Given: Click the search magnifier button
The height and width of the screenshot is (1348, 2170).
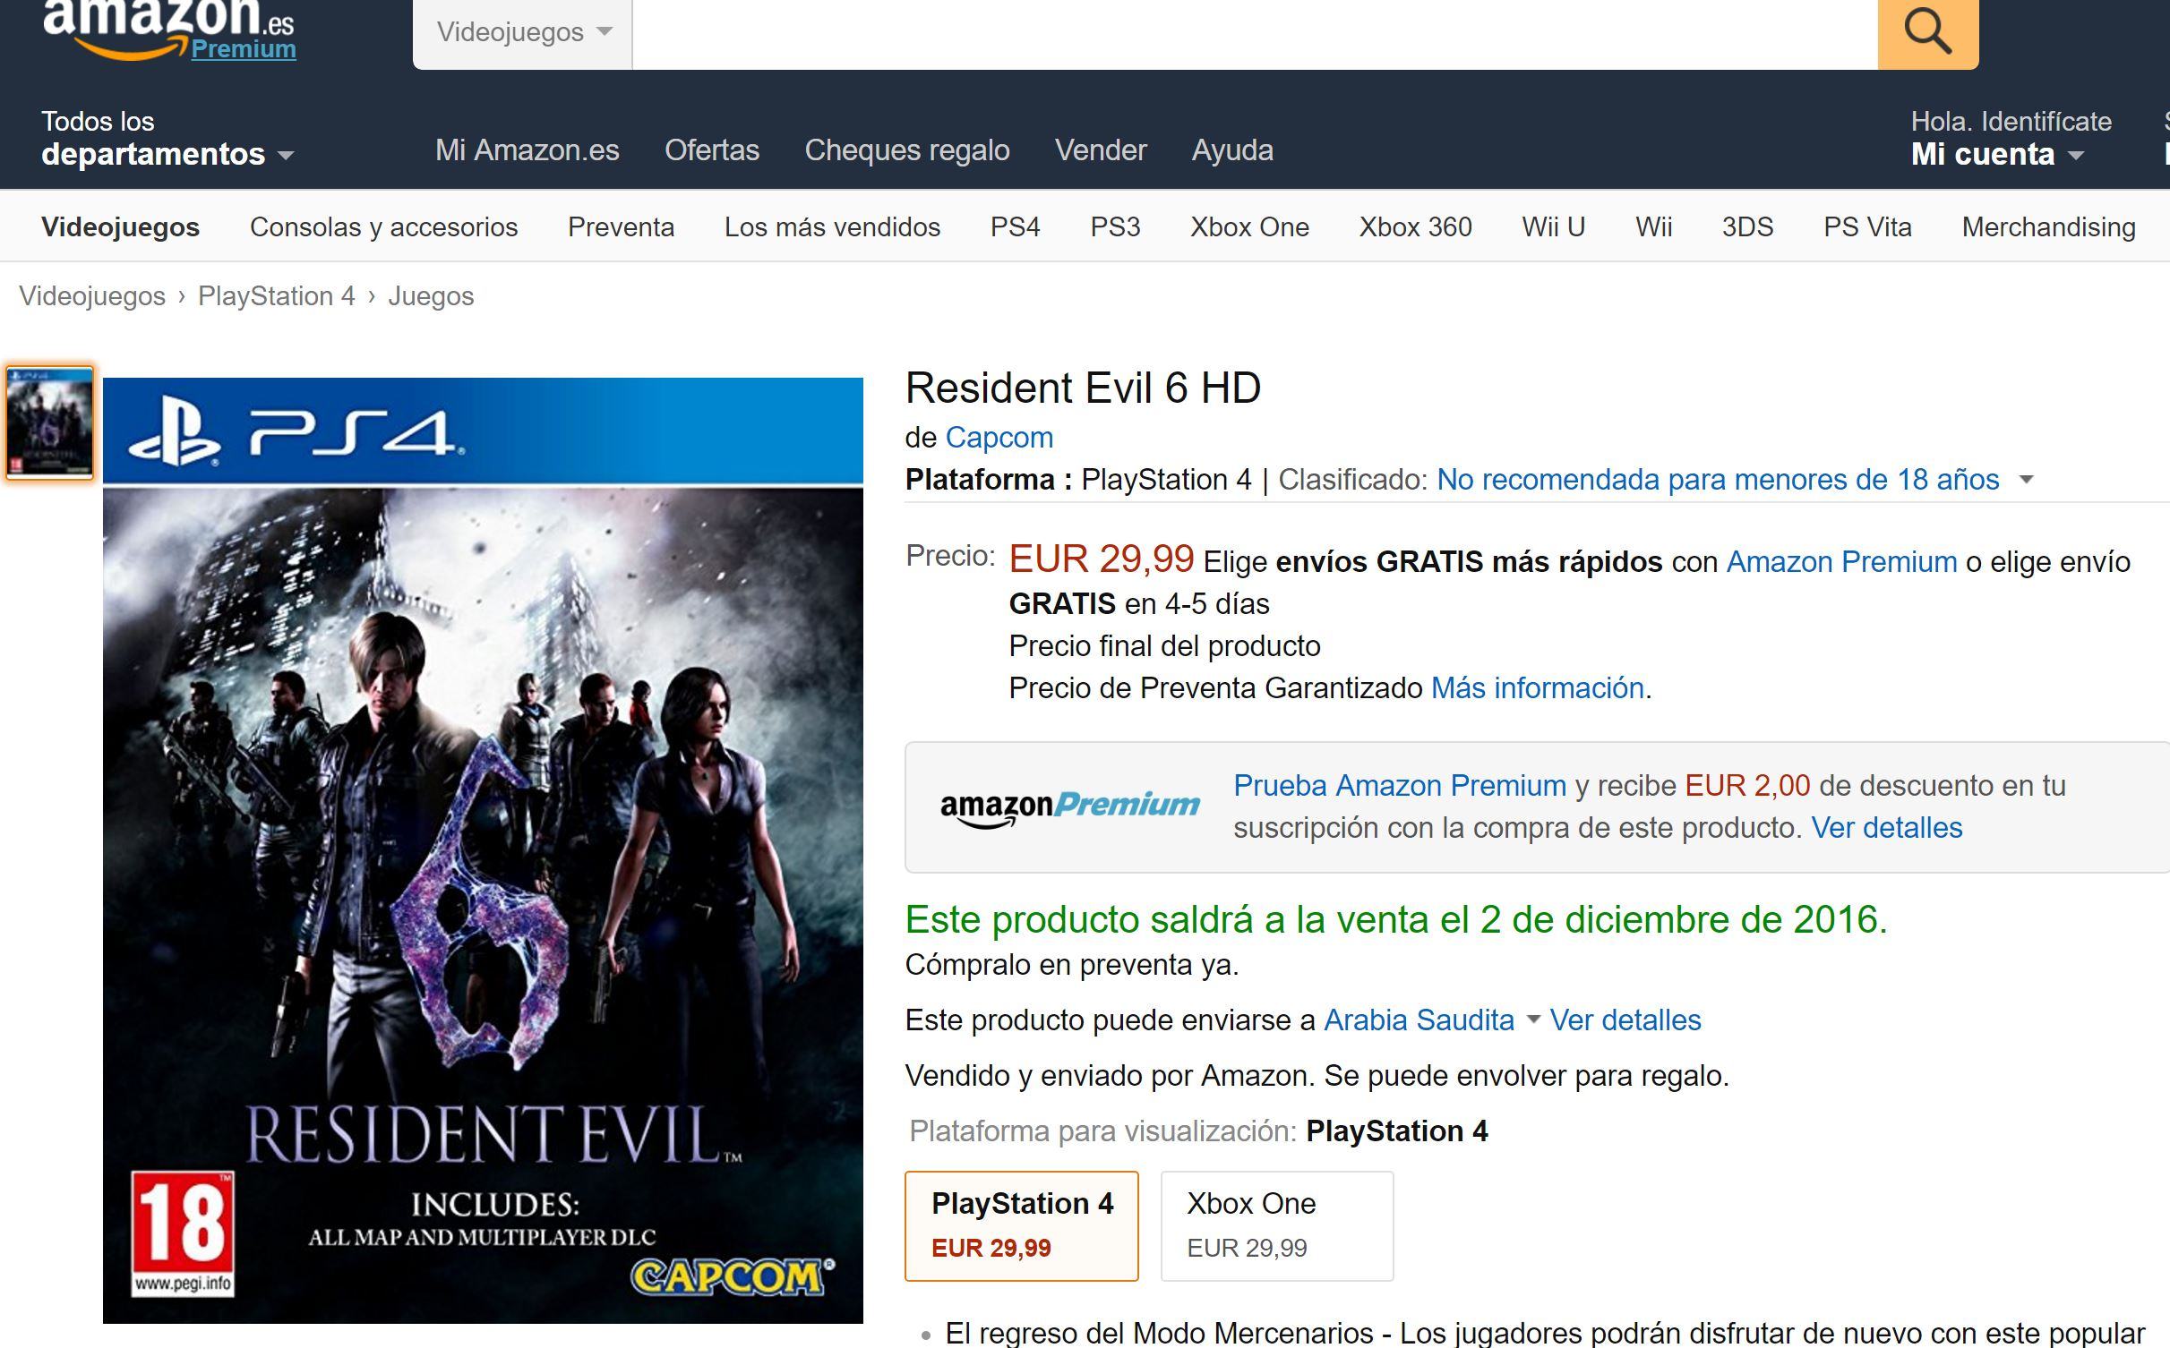Looking at the screenshot, I should 1926,32.
